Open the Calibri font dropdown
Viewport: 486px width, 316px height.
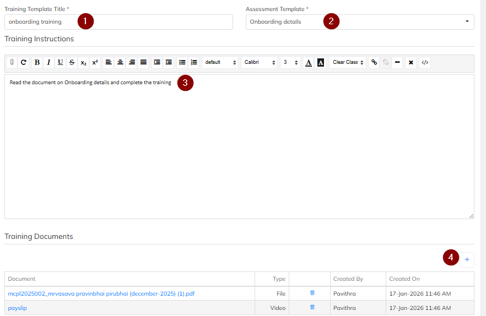[x=259, y=62]
